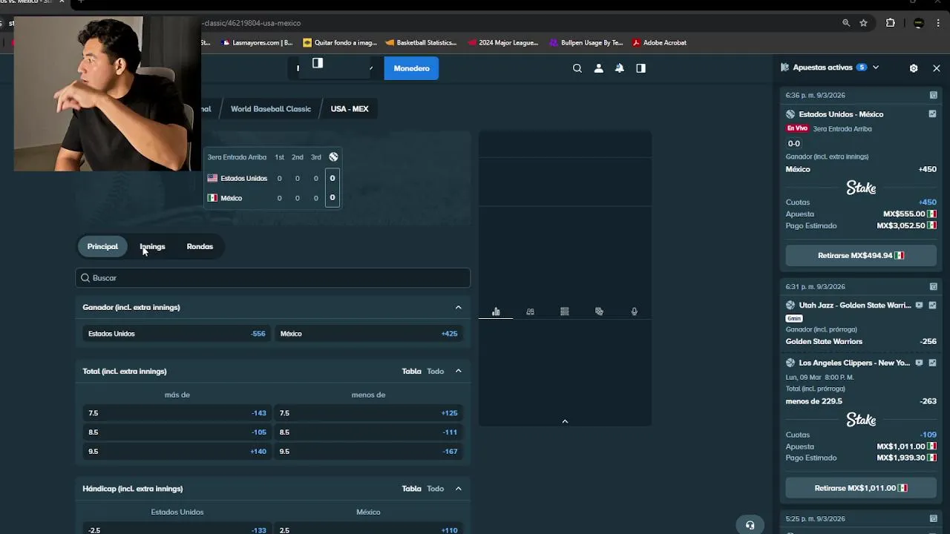Pick más de 8.5 at -105

point(177,432)
